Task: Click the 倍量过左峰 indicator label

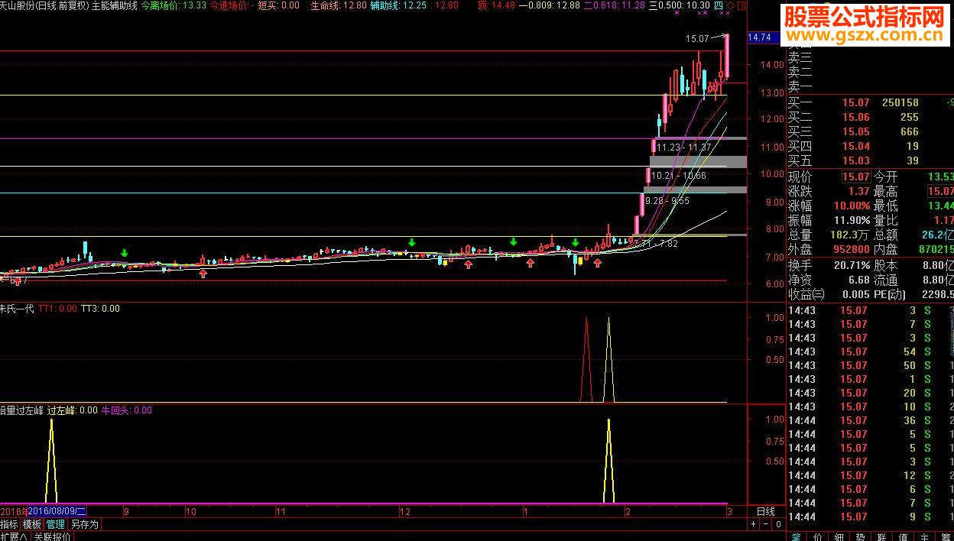Action: (x=21, y=410)
